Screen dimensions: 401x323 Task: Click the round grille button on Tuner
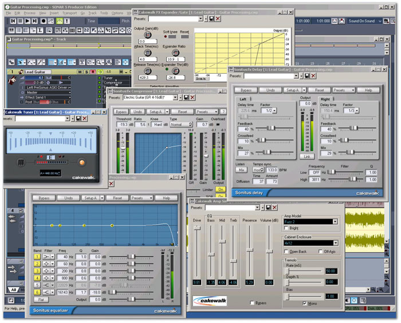click(x=21, y=162)
